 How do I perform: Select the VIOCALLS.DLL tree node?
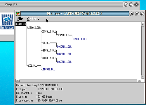coord(49,58)
